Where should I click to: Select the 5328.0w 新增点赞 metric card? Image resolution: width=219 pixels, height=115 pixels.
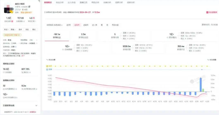138,48
